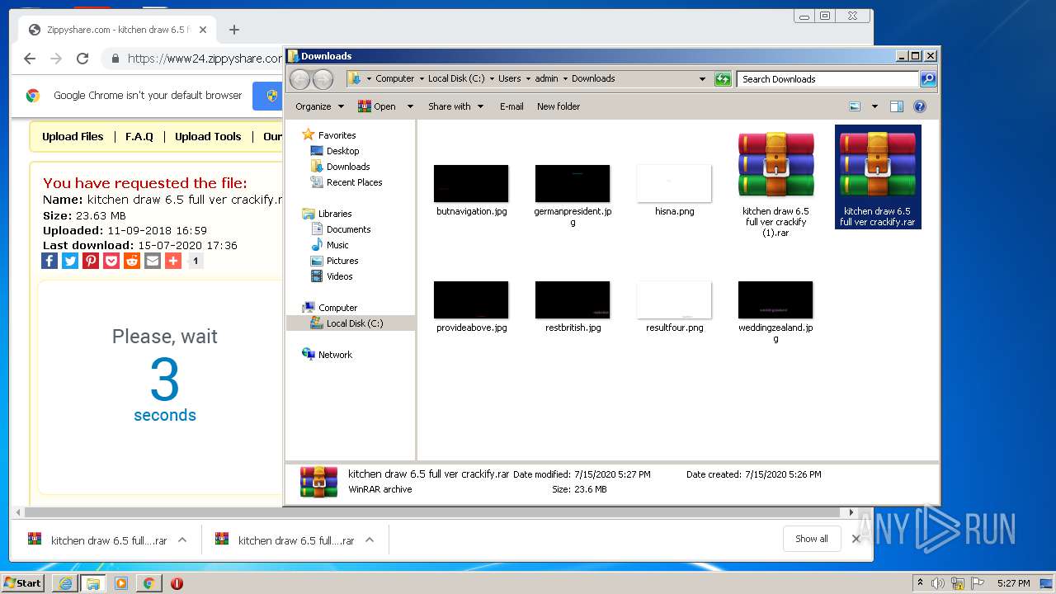Screen dimensions: 1056x594
Task: Type in Search Downloads field
Action: (x=827, y=79)
